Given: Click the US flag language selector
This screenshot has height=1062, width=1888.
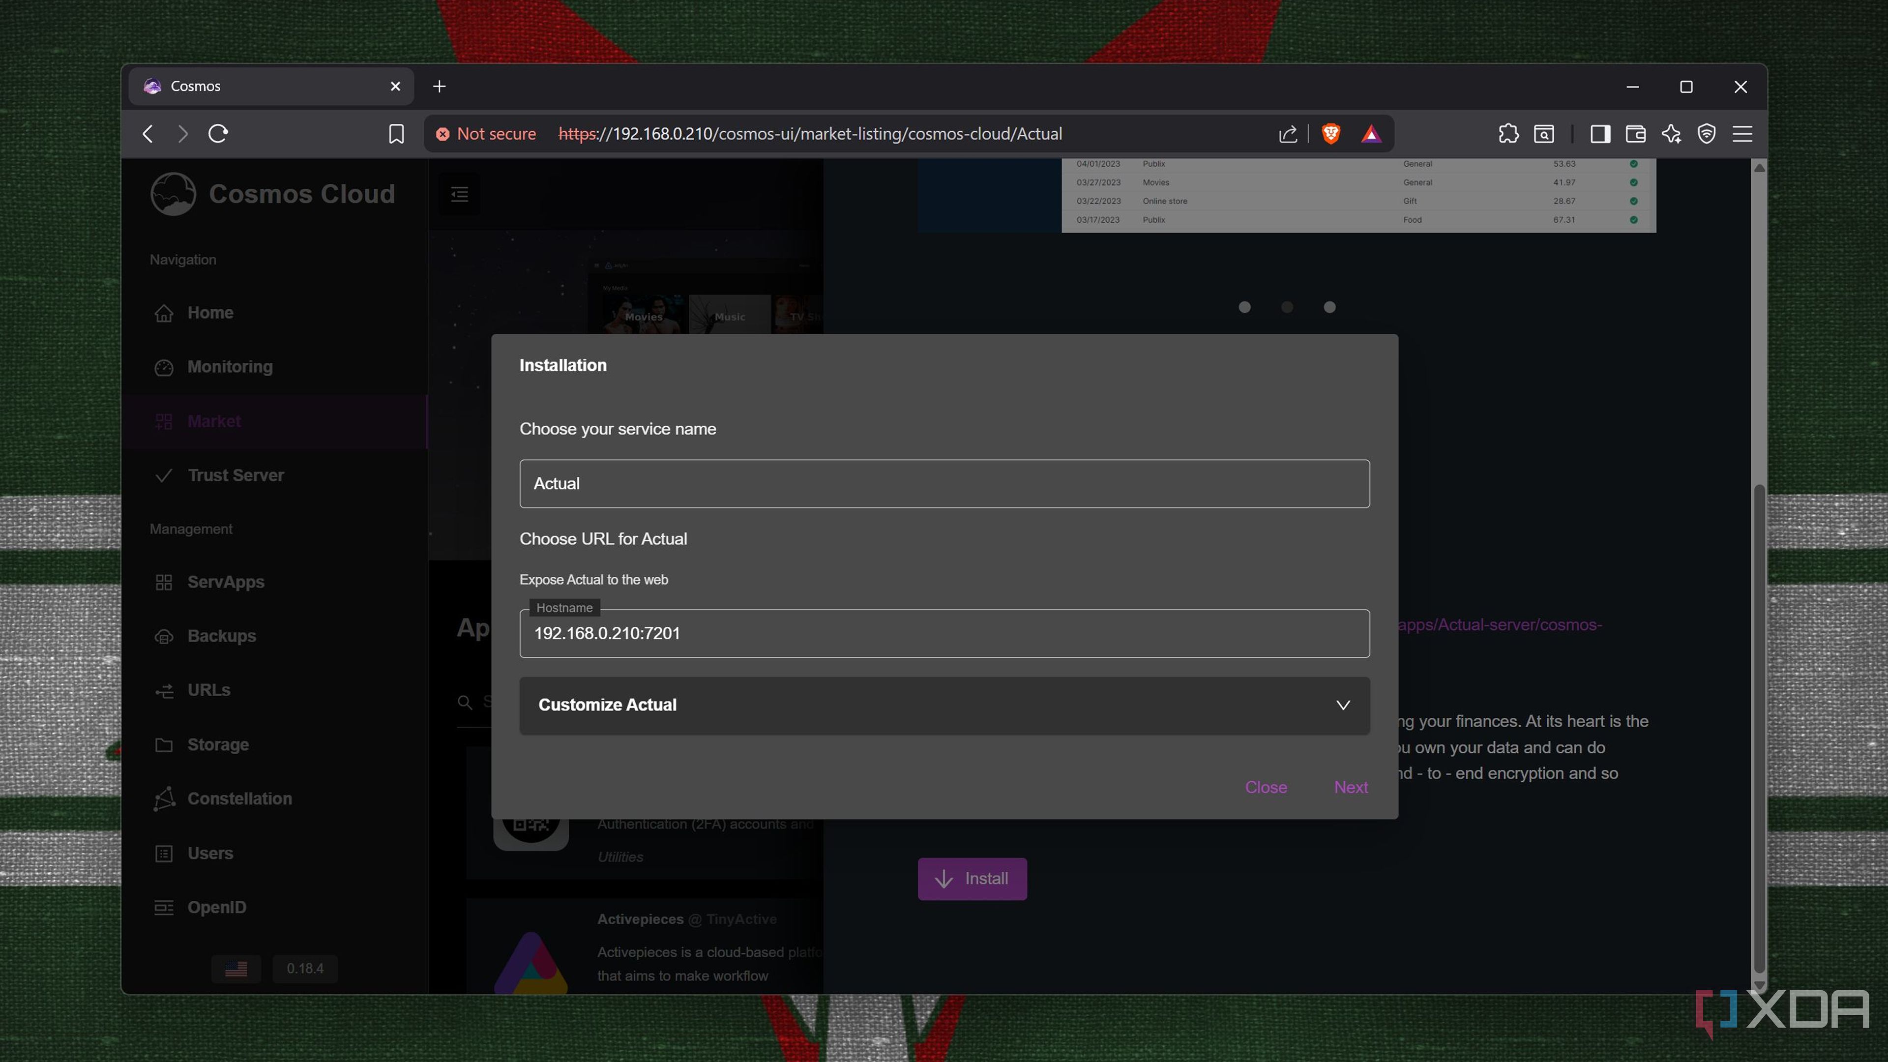Looking at the screenshot, I should click(x=236, y=969).
